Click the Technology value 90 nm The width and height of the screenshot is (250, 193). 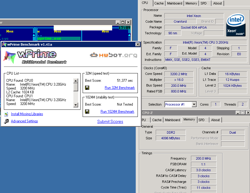click(173, 33)
